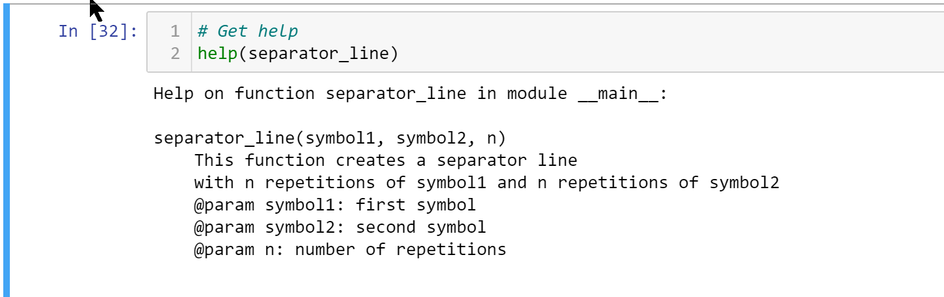Click the green 'help' keyword in code

tap(217, 53)
